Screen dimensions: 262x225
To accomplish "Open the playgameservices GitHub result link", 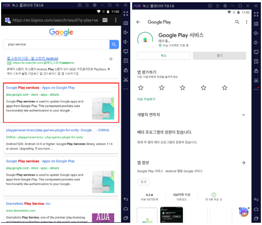I will 57,130.
